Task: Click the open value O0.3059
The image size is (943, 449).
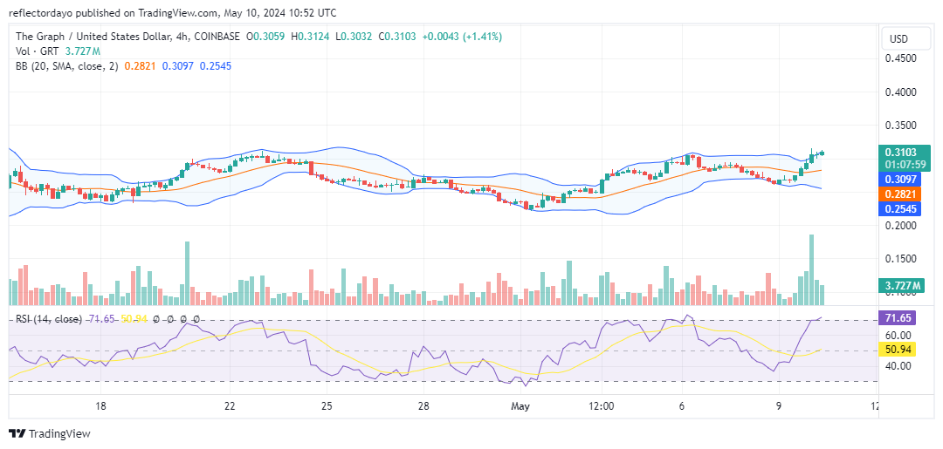Action: click(266, 37)
